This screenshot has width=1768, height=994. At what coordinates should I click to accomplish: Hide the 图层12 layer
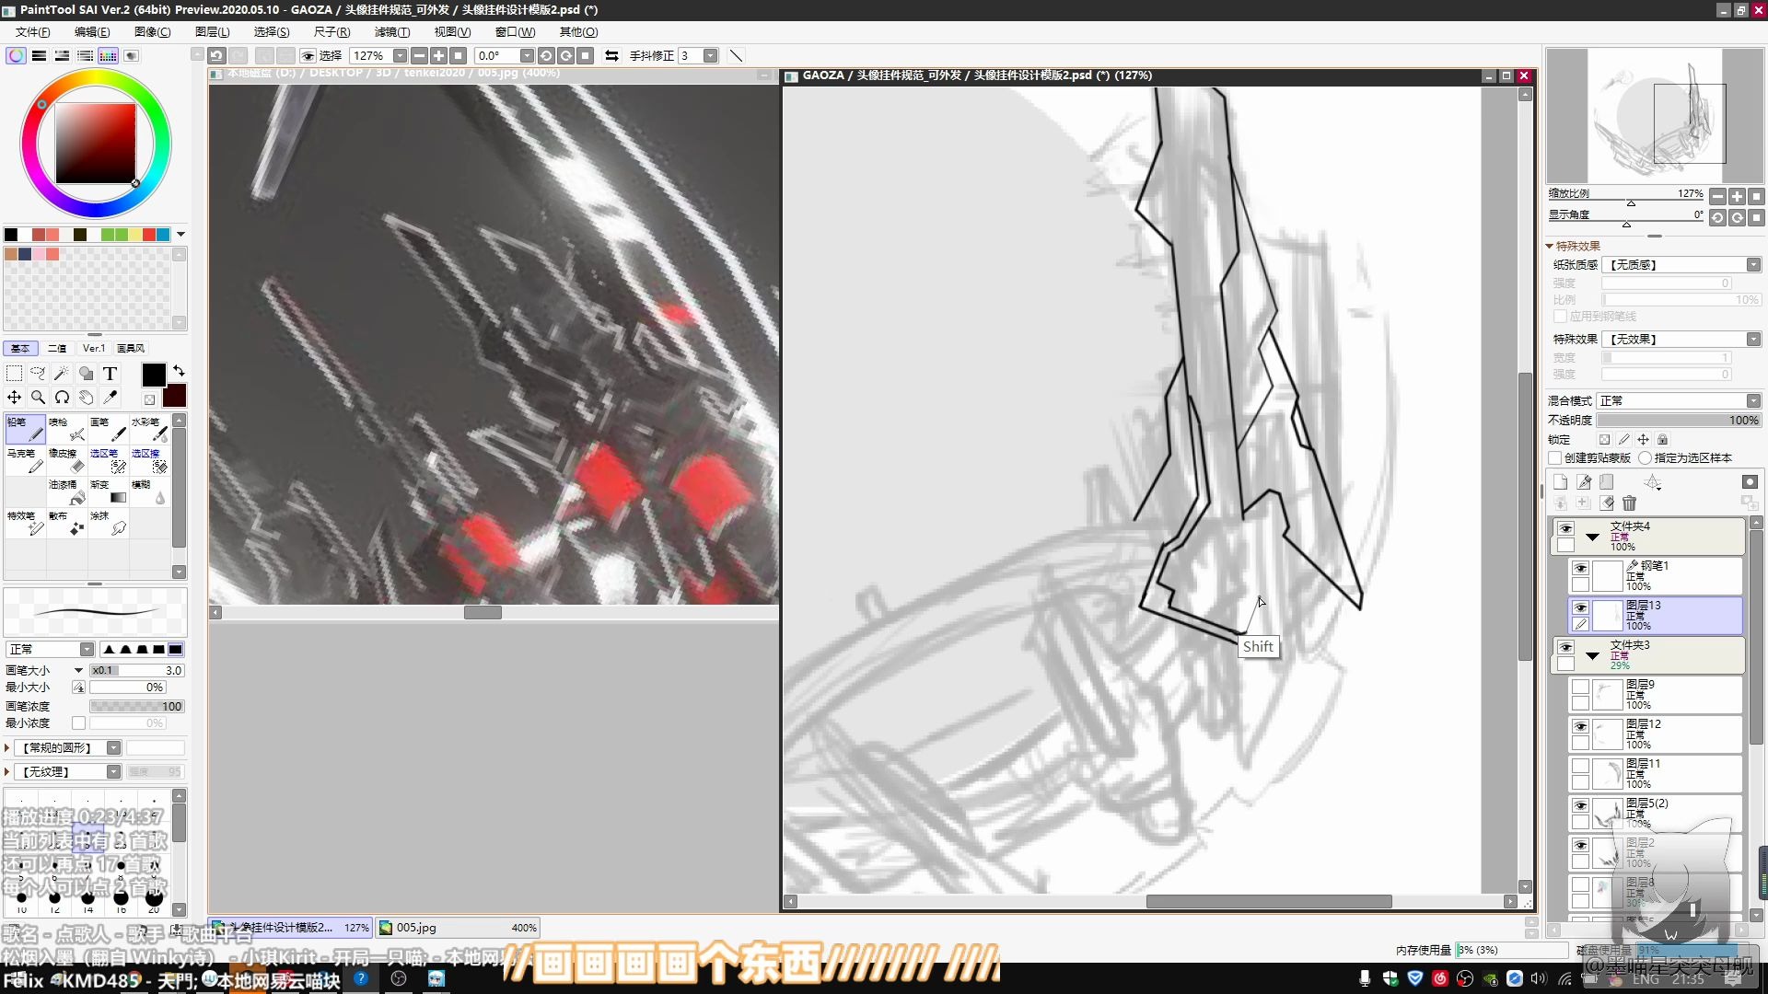1580,726
